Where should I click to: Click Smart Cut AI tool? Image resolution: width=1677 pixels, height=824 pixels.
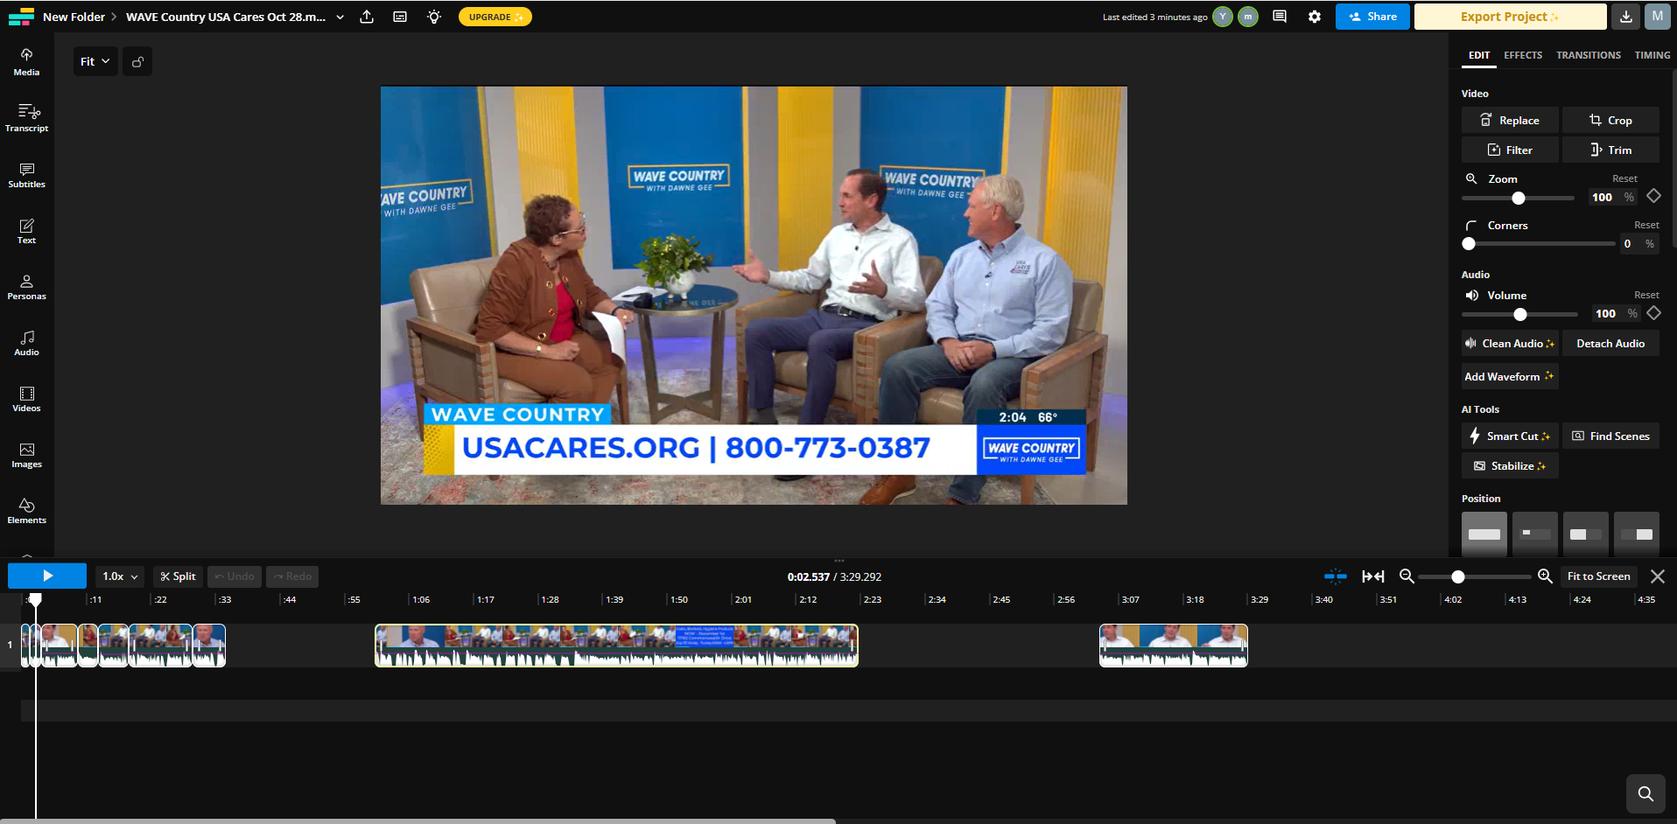click(x=1510, y=436)
